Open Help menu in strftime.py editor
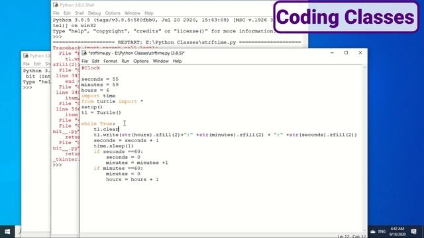This screenshot has height=238, width=424. [177, 61]
